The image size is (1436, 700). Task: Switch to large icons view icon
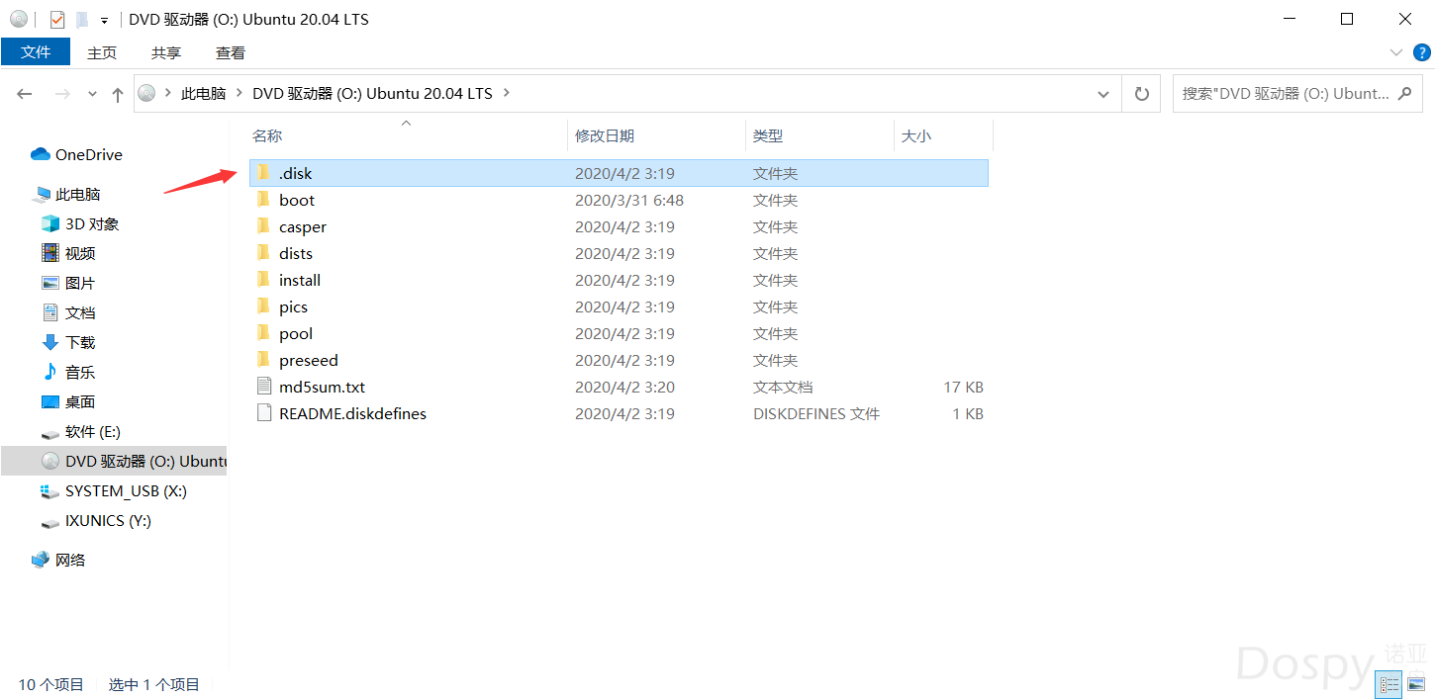[1416, 684]
